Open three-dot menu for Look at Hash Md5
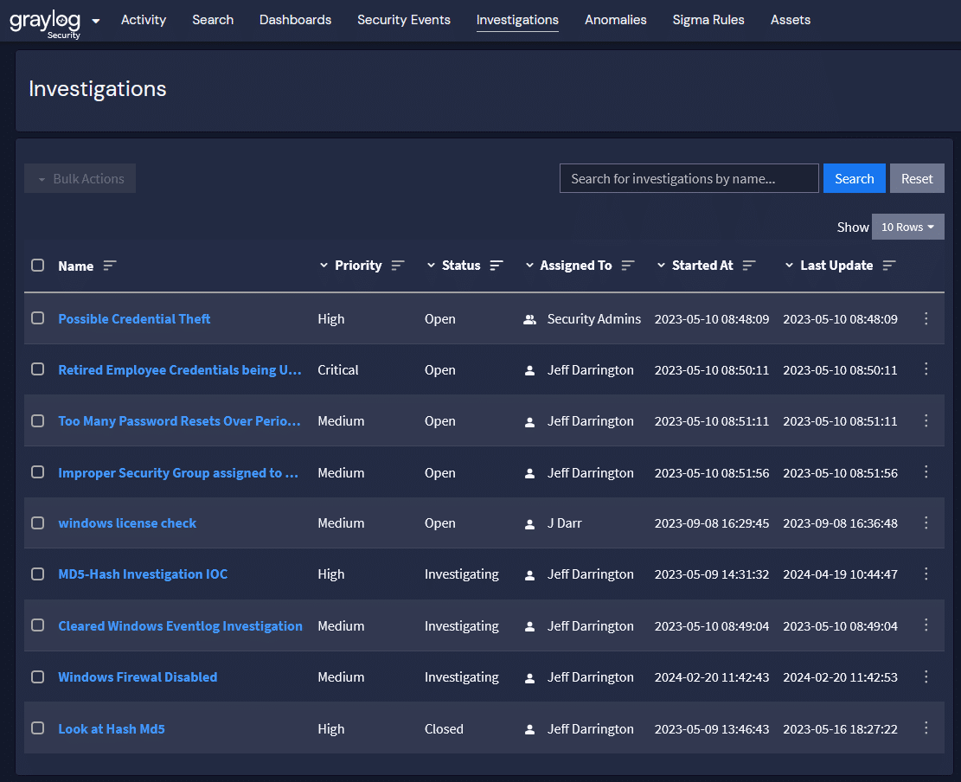 click(x=926, y=728)
